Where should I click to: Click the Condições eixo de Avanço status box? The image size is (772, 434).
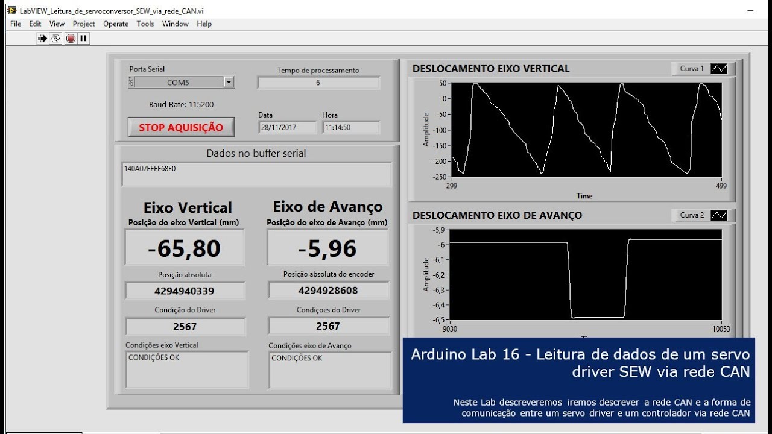point(330,370)
